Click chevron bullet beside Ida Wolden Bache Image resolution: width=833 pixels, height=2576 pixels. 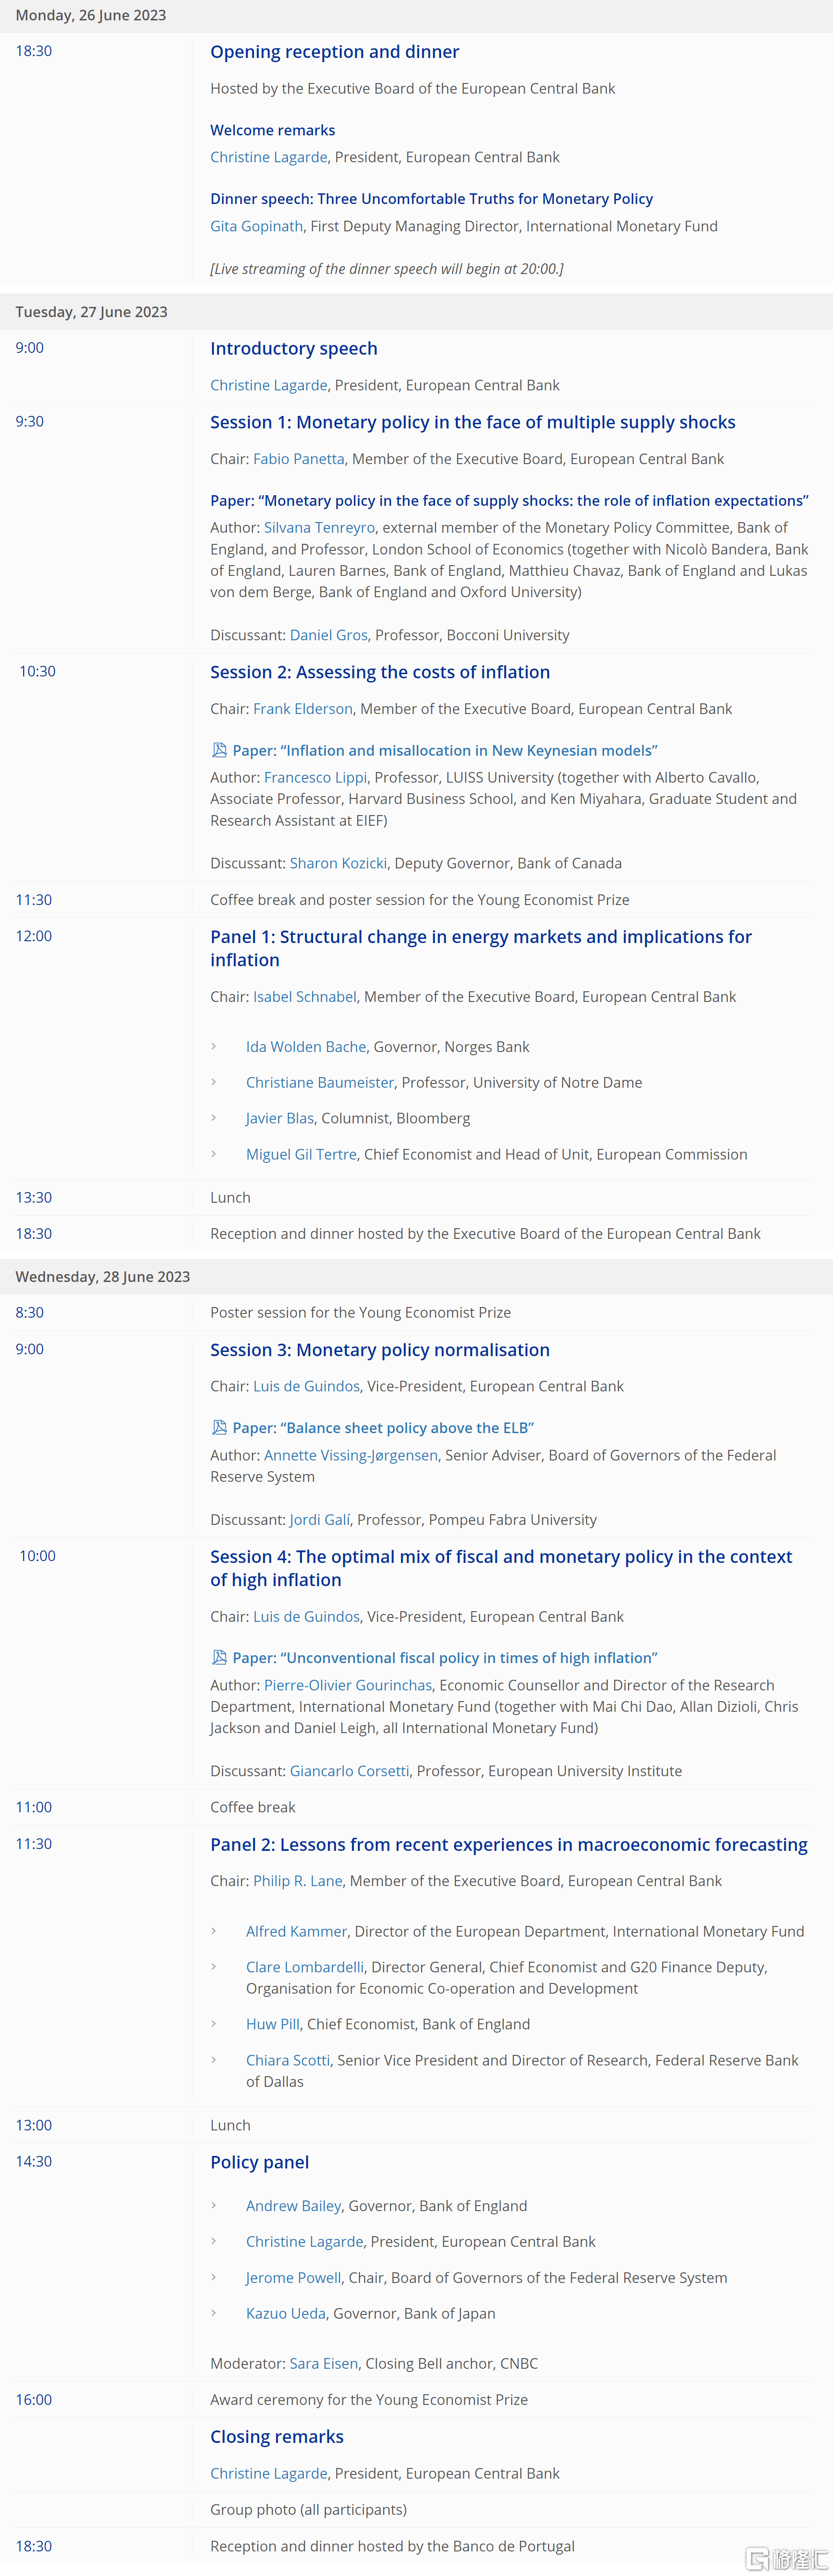214,1046
